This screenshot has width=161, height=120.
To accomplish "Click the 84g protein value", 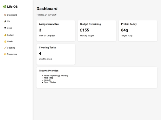I will pyautogui.click(x=125, y=30).
